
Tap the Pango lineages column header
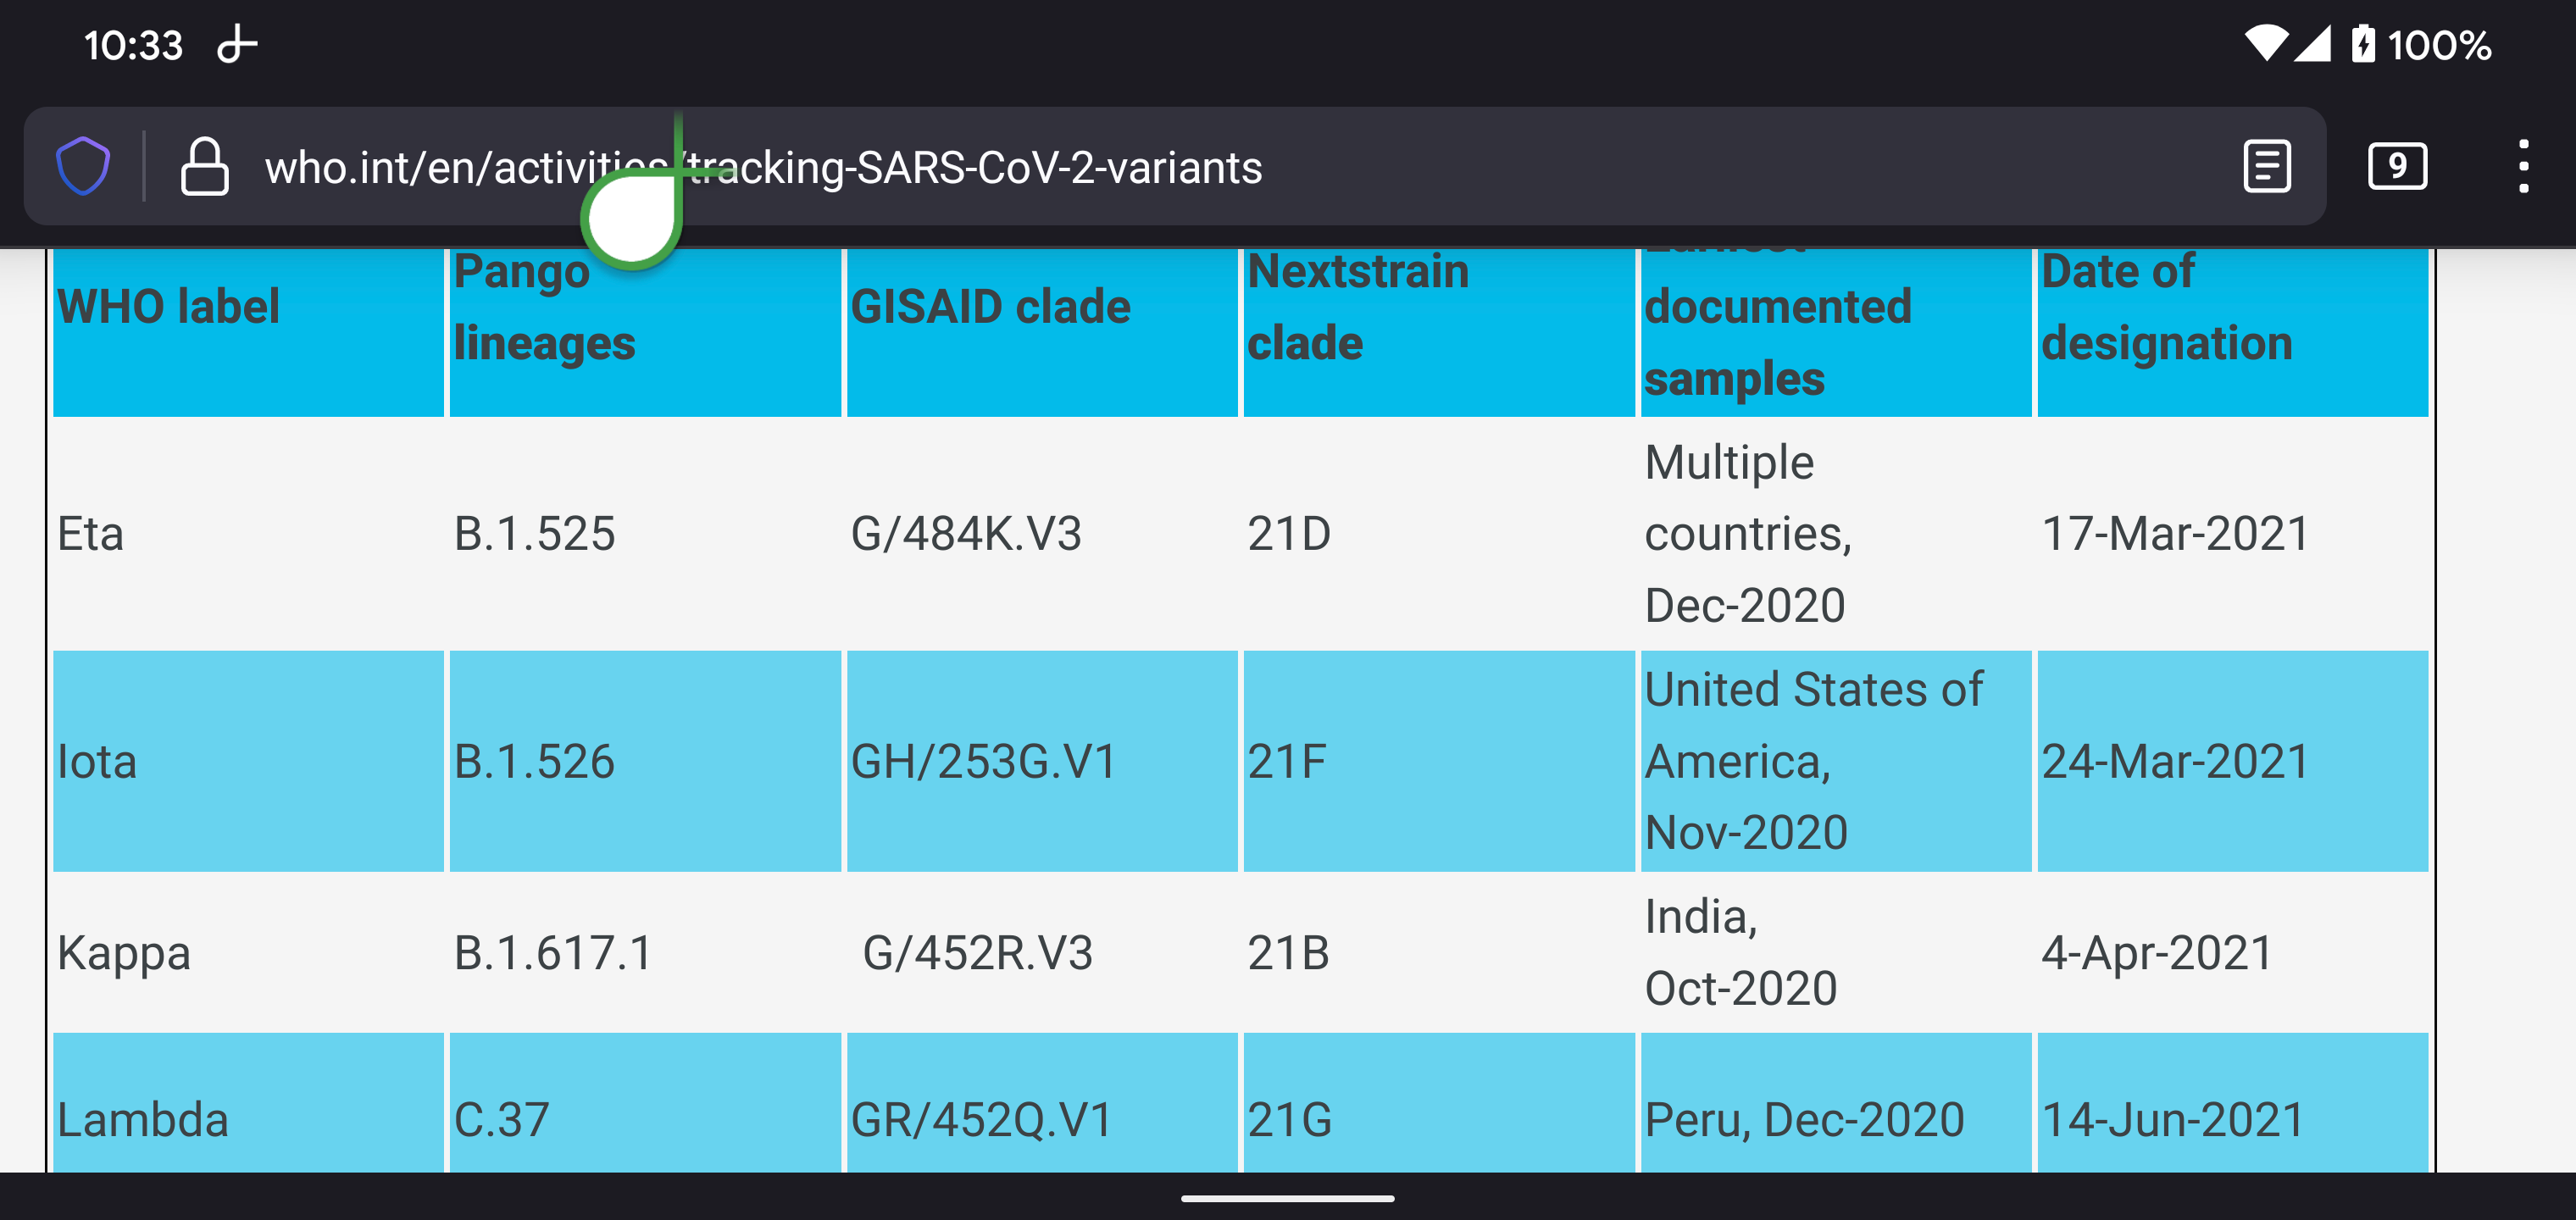(544, 308)
